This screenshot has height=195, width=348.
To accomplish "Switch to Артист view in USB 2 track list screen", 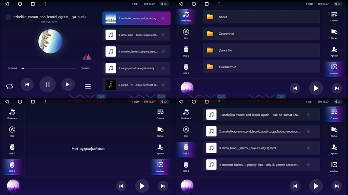I will point(334,149).
